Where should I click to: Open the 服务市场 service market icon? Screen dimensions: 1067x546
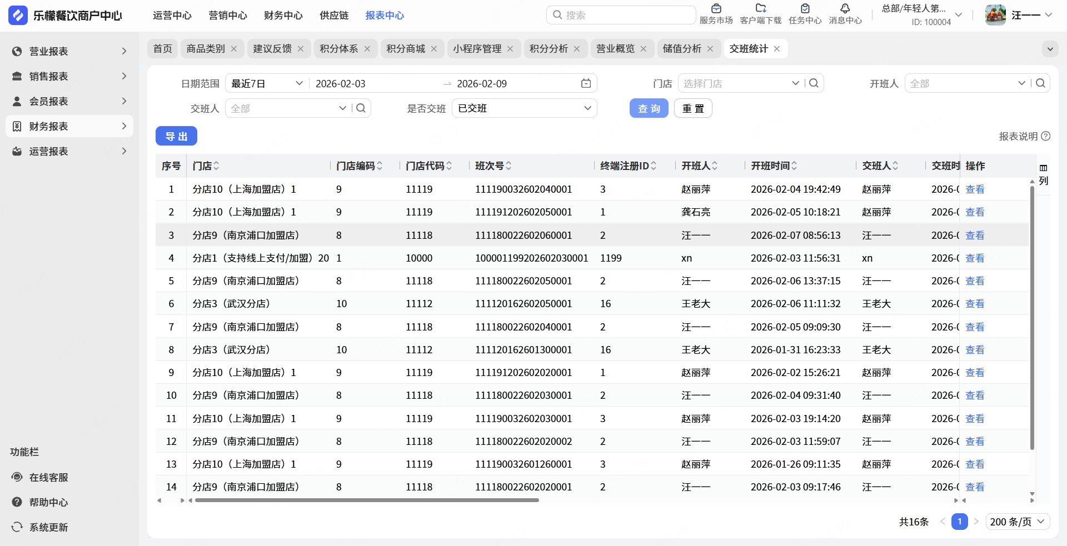(x=716, y=9)
